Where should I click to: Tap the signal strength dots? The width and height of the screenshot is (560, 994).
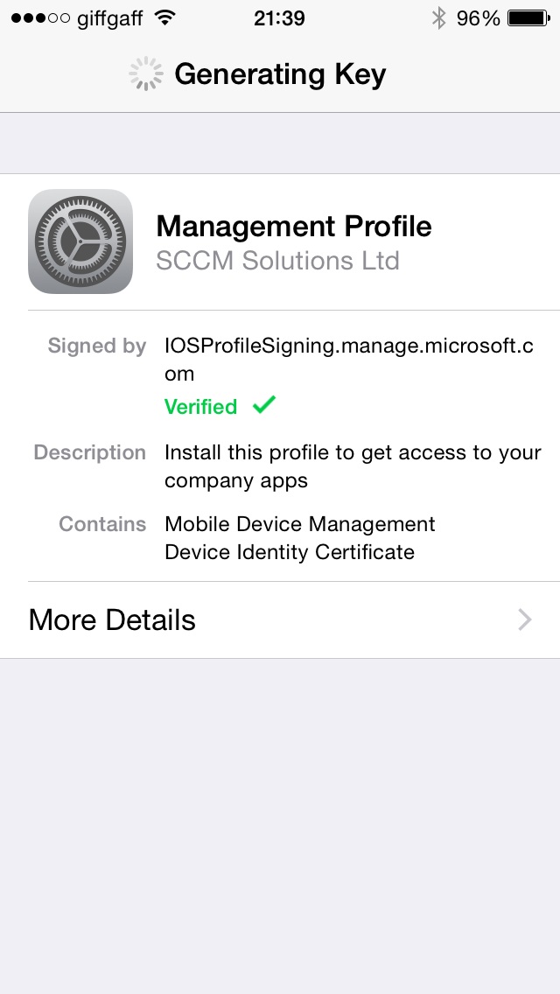(x=39, y=18)
